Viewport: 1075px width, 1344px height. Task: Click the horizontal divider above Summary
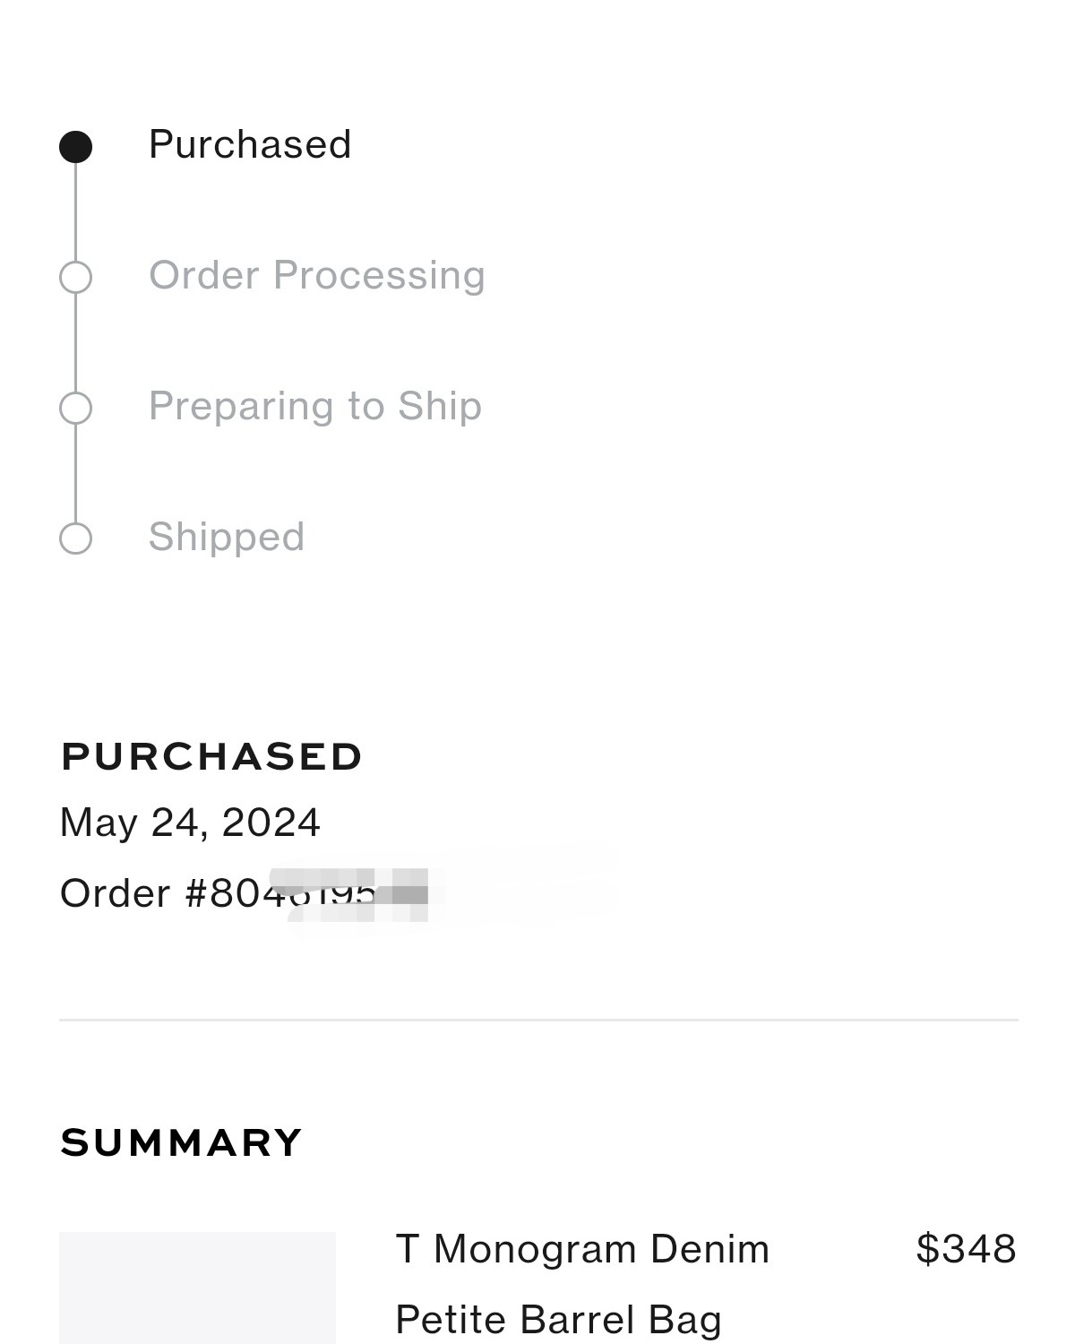[x=537, y=1020]
